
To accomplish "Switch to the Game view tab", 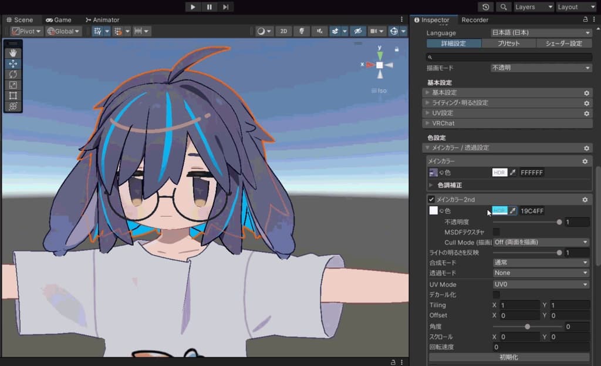I will pos(58,19).
